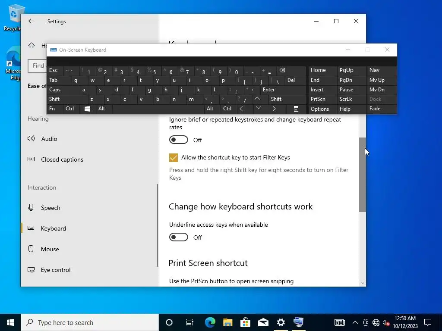Click On-Screen Keyboard taskbar icon

tap(298, 322)
